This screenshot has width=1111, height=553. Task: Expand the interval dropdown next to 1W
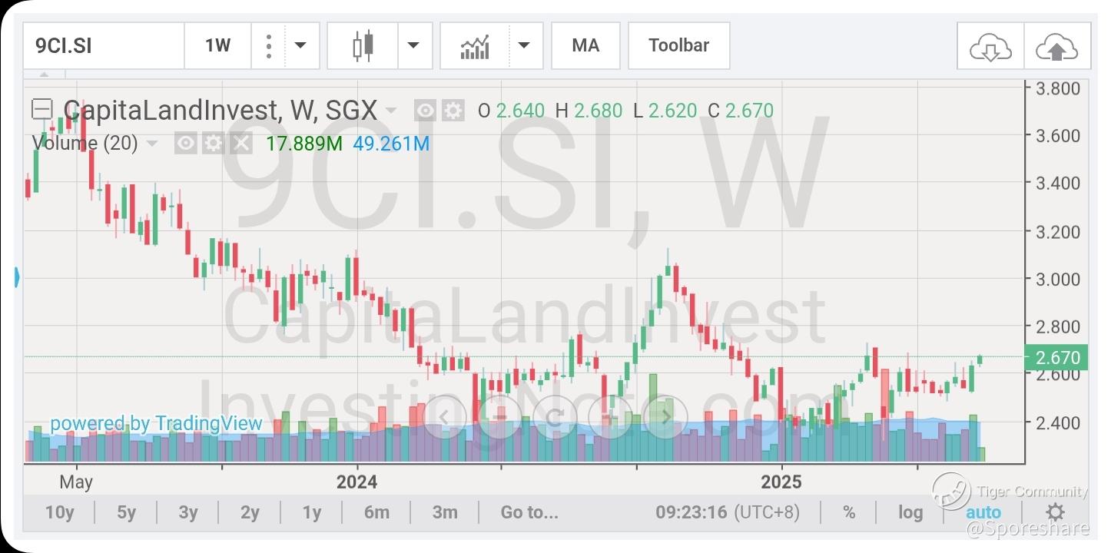301,45
